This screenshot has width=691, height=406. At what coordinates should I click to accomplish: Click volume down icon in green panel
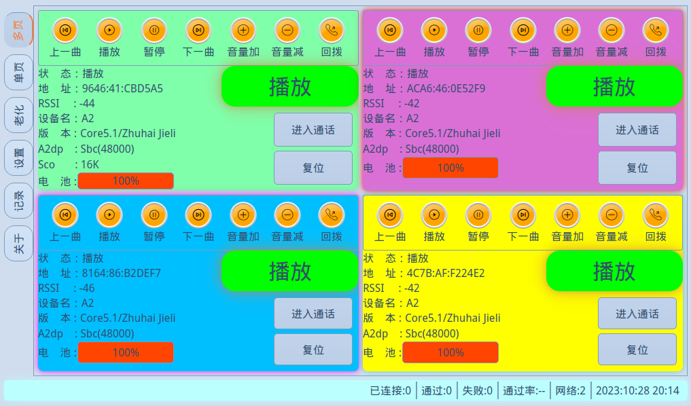287,31
